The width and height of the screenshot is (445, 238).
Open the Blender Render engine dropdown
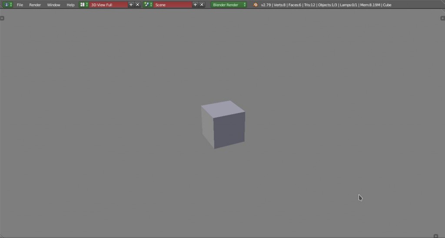[229, 5]
